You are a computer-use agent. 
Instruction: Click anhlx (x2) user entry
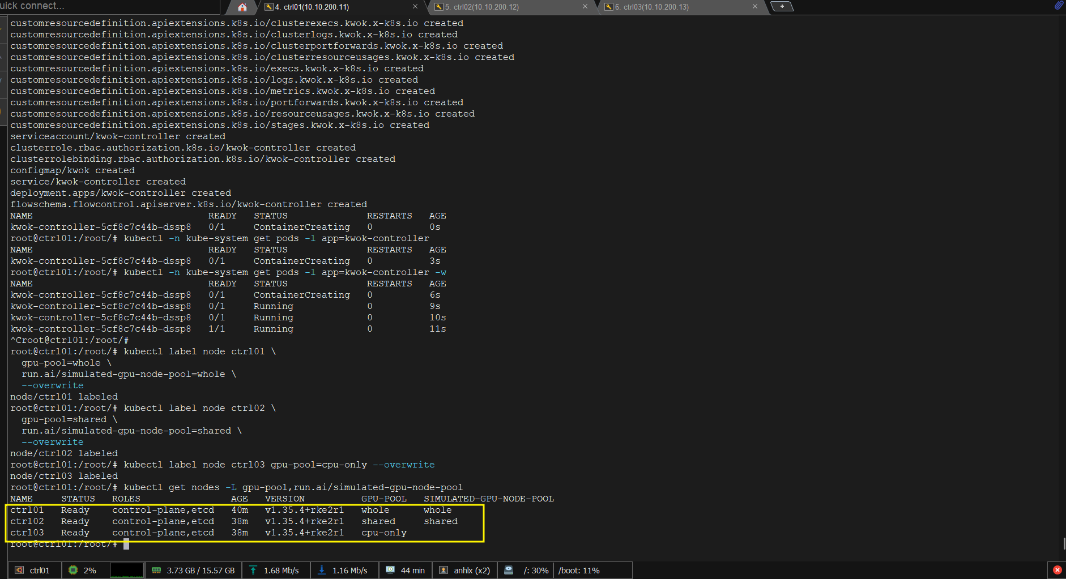coord(472,571)
